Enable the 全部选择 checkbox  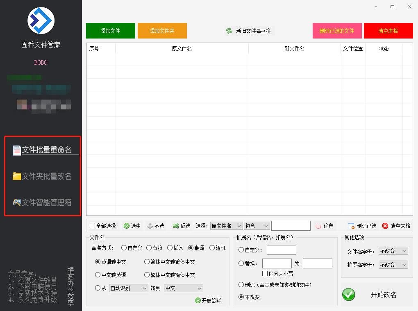[x=91, y=225]
